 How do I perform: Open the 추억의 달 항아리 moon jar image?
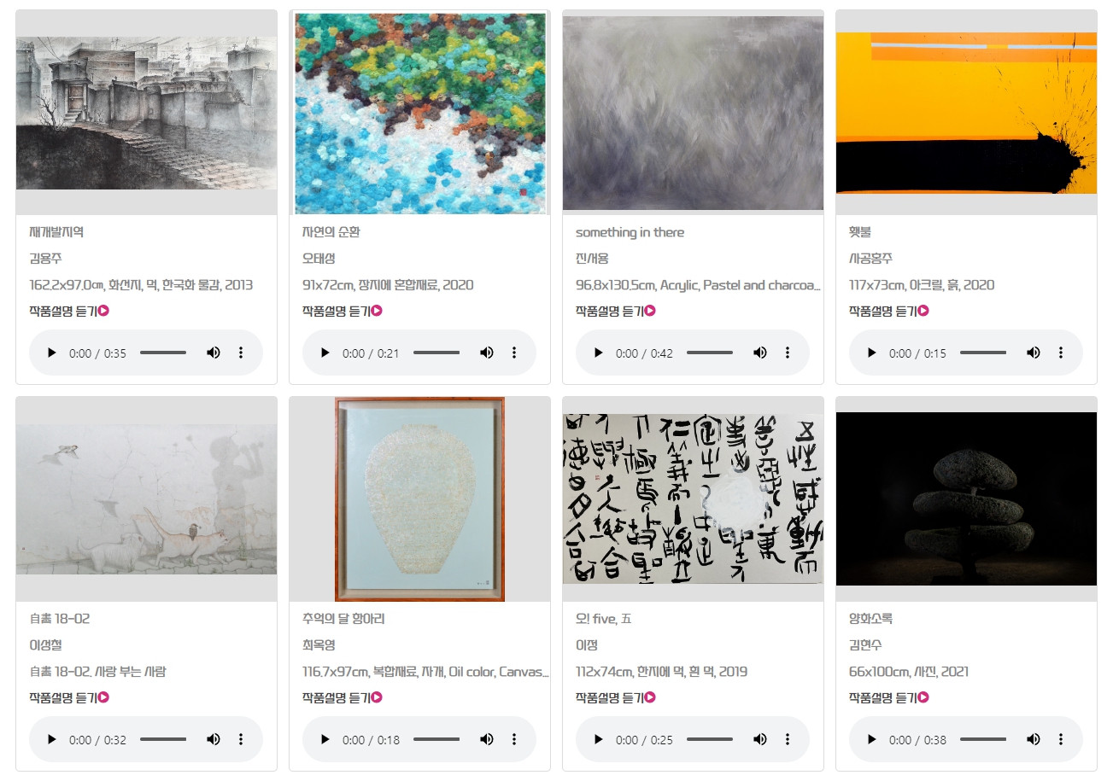click(419, 499)
